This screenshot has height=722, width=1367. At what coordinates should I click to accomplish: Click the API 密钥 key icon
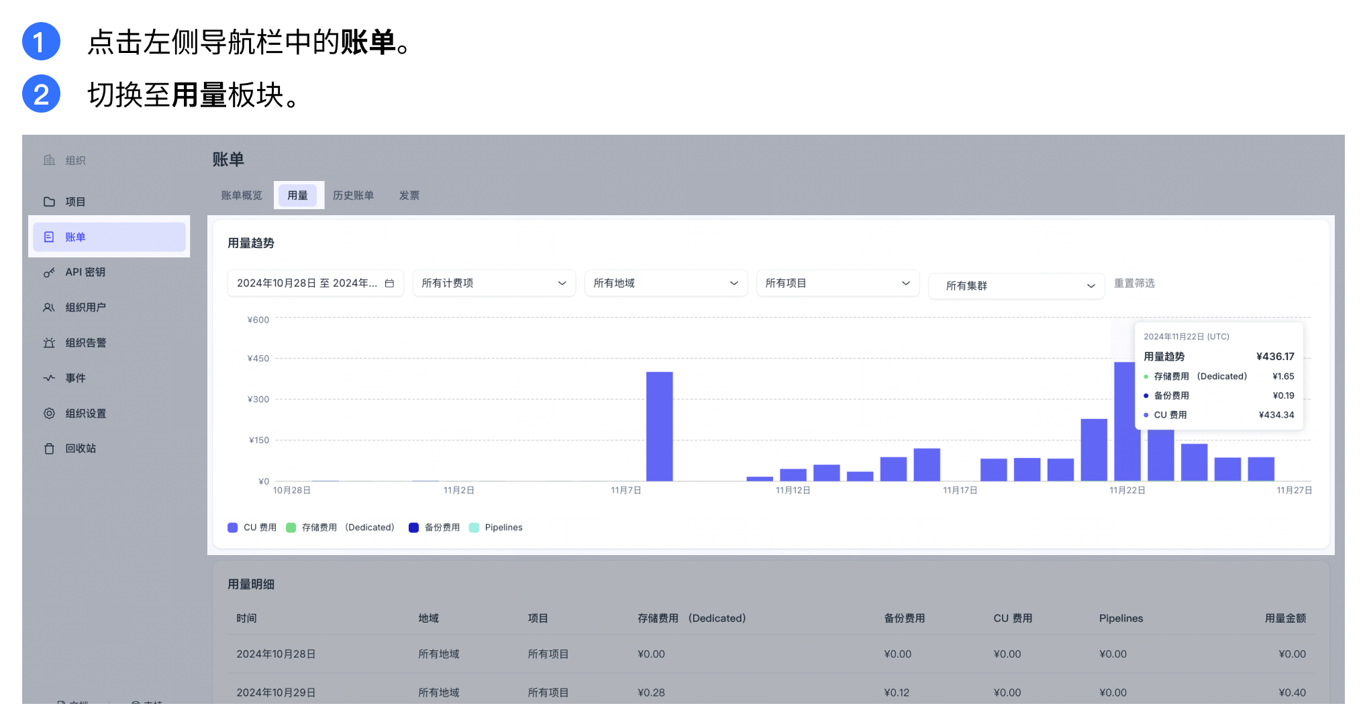(x=49, y=272)
